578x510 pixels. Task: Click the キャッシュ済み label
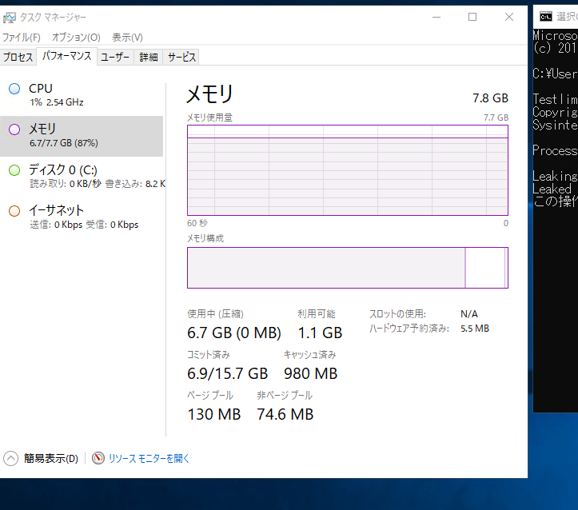(x=310, y=355)
